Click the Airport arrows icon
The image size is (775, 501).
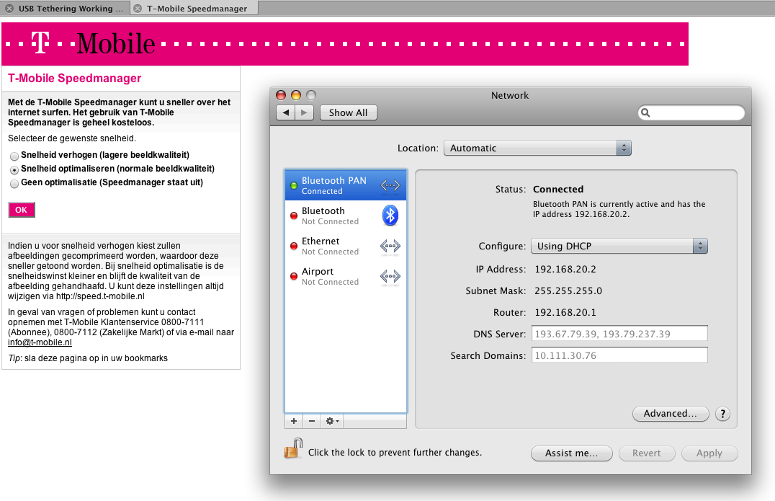click(390, 277)
